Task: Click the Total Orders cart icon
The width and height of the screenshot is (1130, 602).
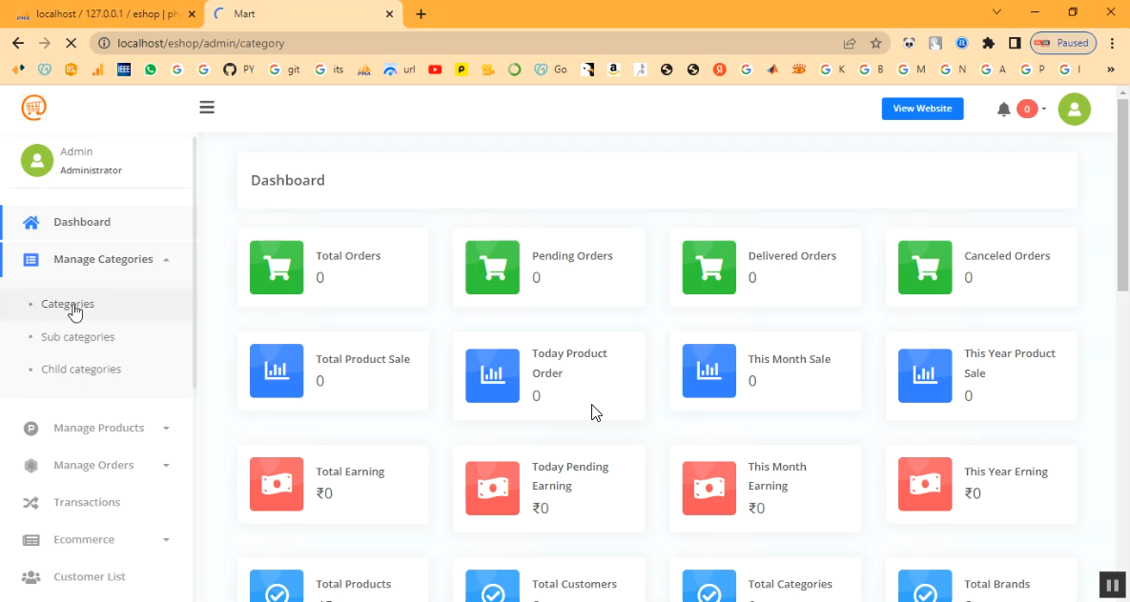Action: (277, 268)
